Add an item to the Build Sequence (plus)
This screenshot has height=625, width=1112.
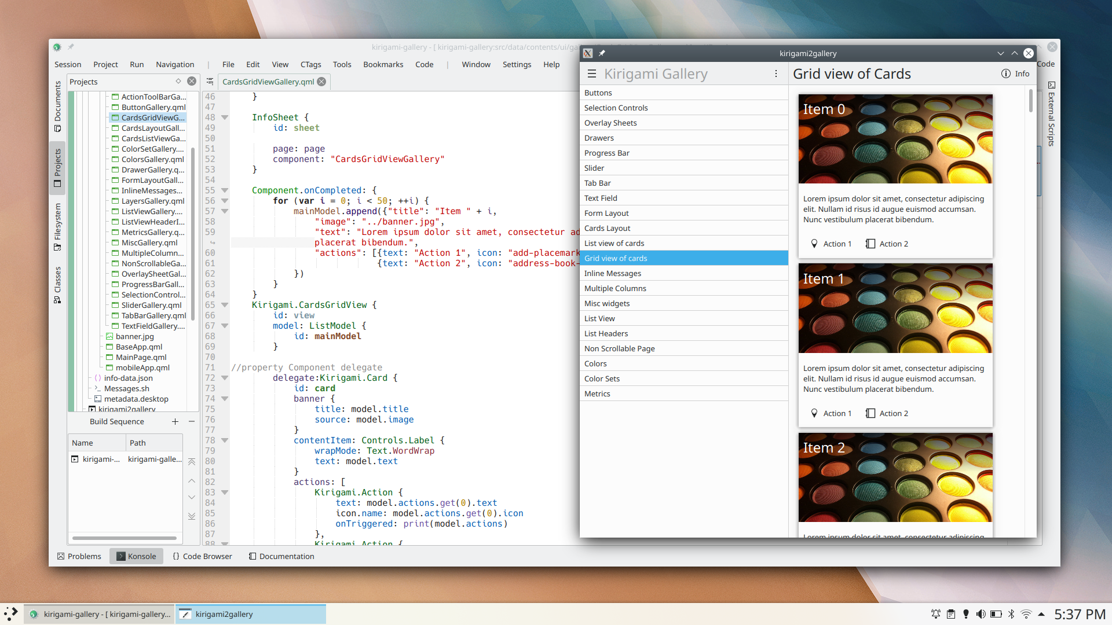[175, 421]
